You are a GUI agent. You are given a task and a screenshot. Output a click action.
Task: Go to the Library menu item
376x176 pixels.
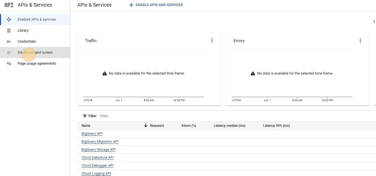pos(35,31)
